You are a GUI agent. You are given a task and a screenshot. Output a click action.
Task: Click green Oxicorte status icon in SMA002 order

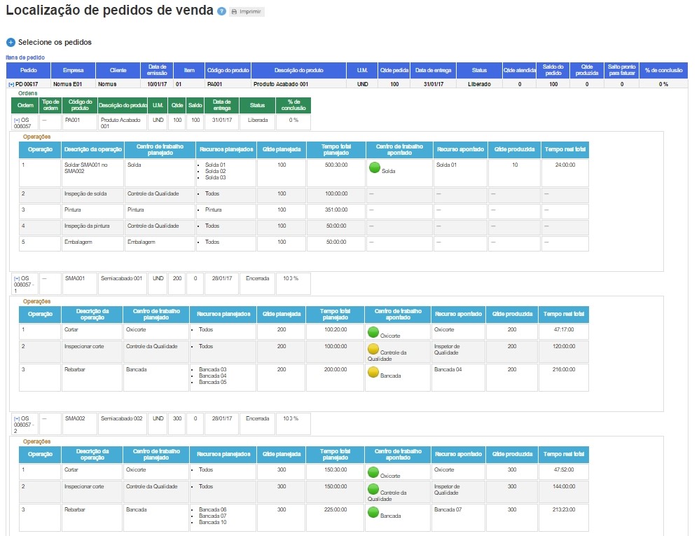tap(373, 472)
